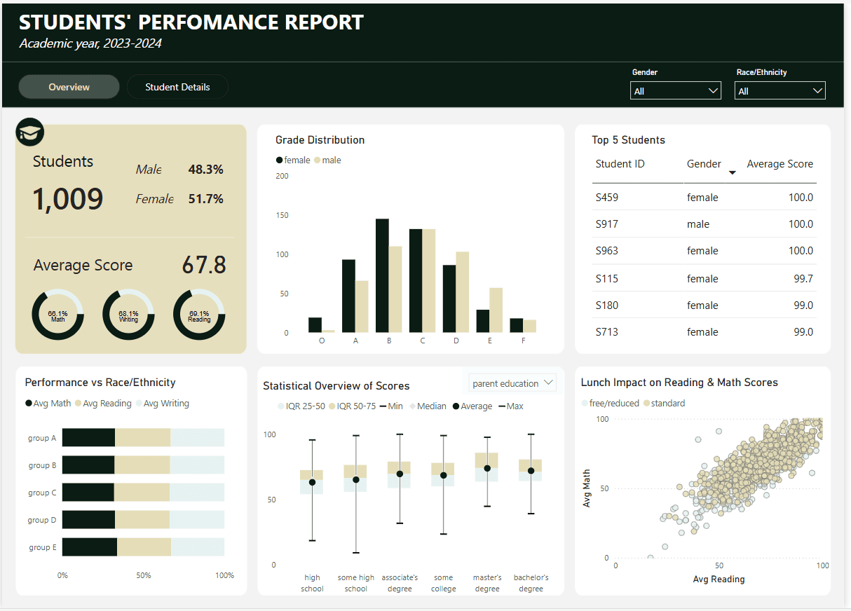This screenshot has height=611, width=851.
Task: Click the female legend marker in Grade Distribution
Action: pyautogui.click(x=280, y=160)
